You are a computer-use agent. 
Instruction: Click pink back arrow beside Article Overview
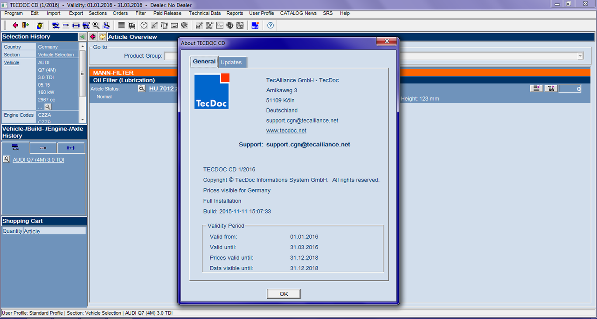coord(93,37)
